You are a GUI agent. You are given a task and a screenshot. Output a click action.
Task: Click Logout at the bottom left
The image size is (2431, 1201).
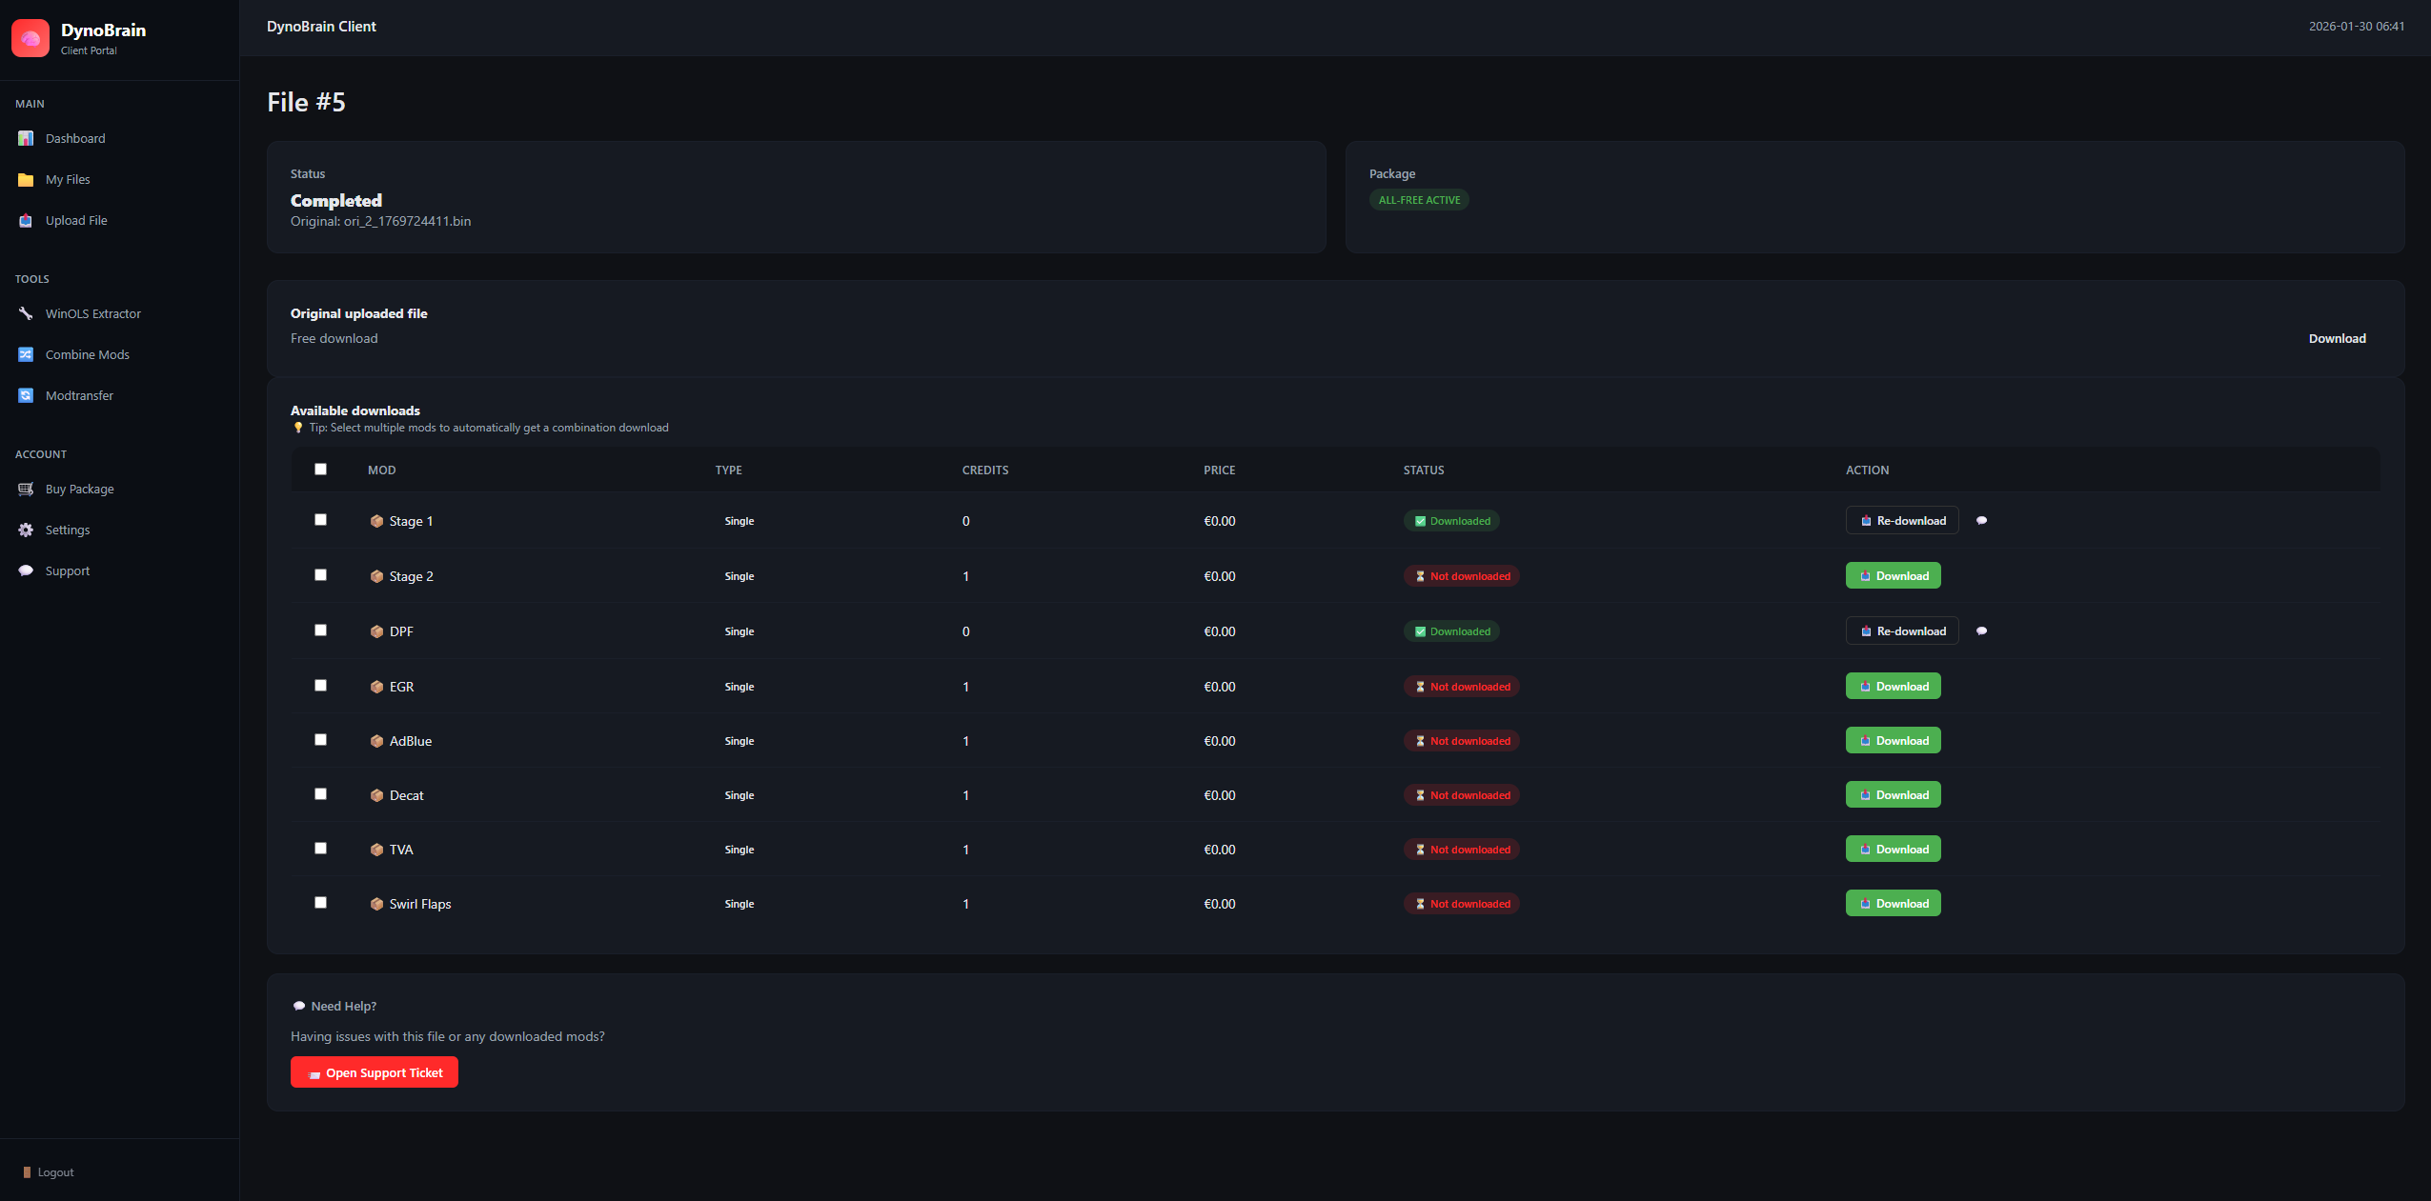[x=54, y=1171]
